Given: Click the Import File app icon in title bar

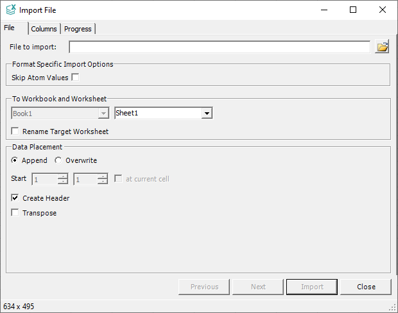Looking at the screenshot, I should [11, 10].
